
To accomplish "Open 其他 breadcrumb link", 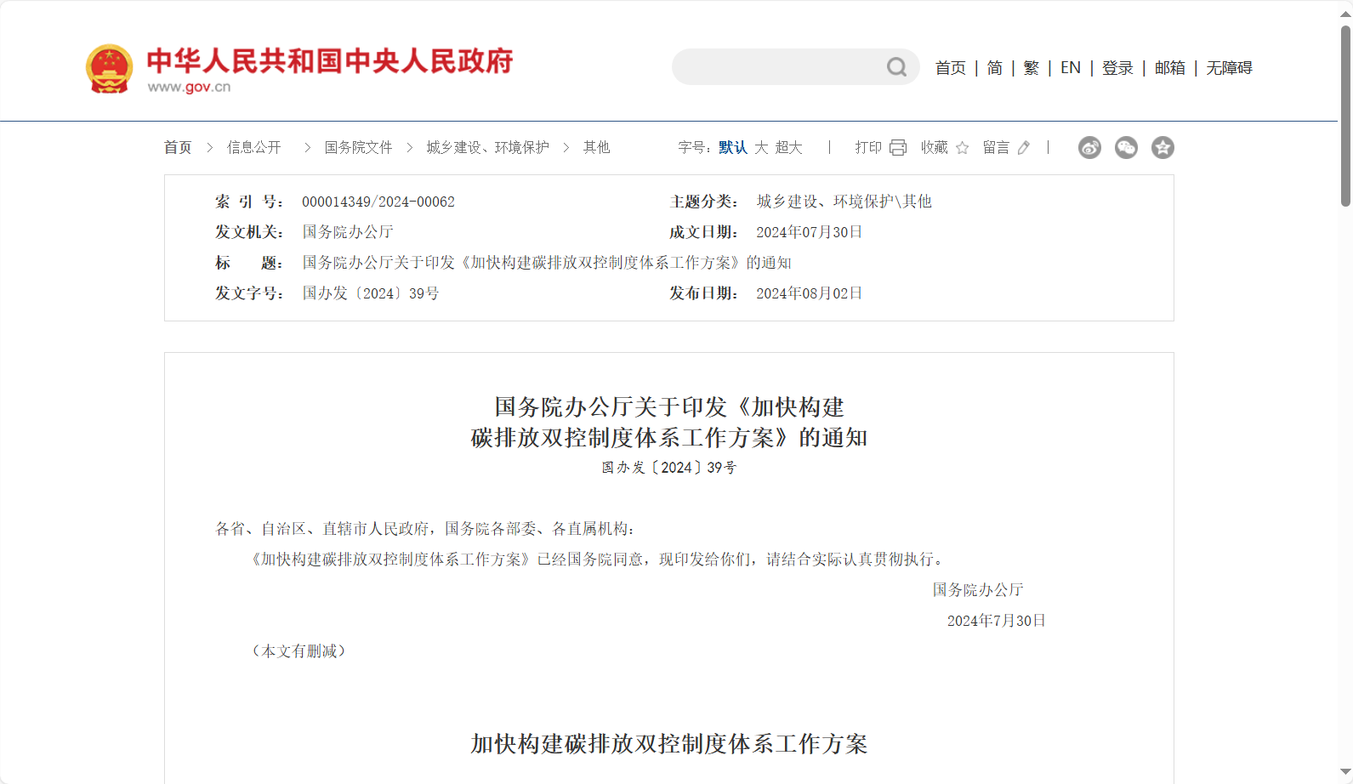I will tap(597, 148).
